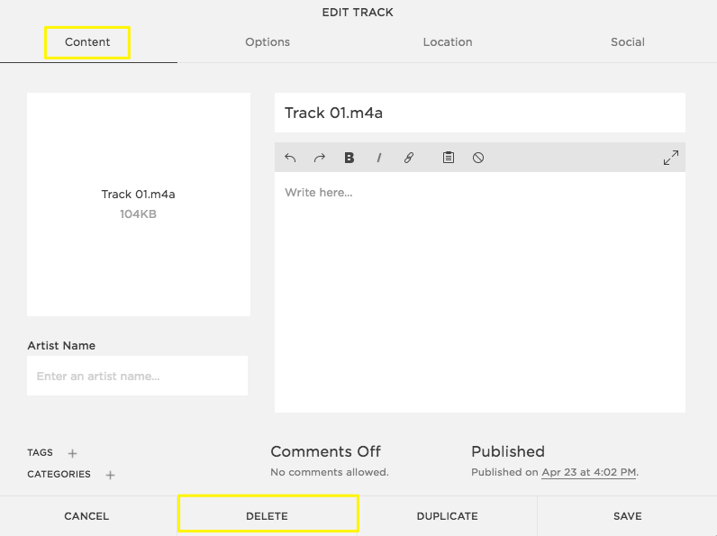Viewport: 717px width, 536px height.
Task: Click the undo arrow in editor toolbar
Action: (290, 158)
